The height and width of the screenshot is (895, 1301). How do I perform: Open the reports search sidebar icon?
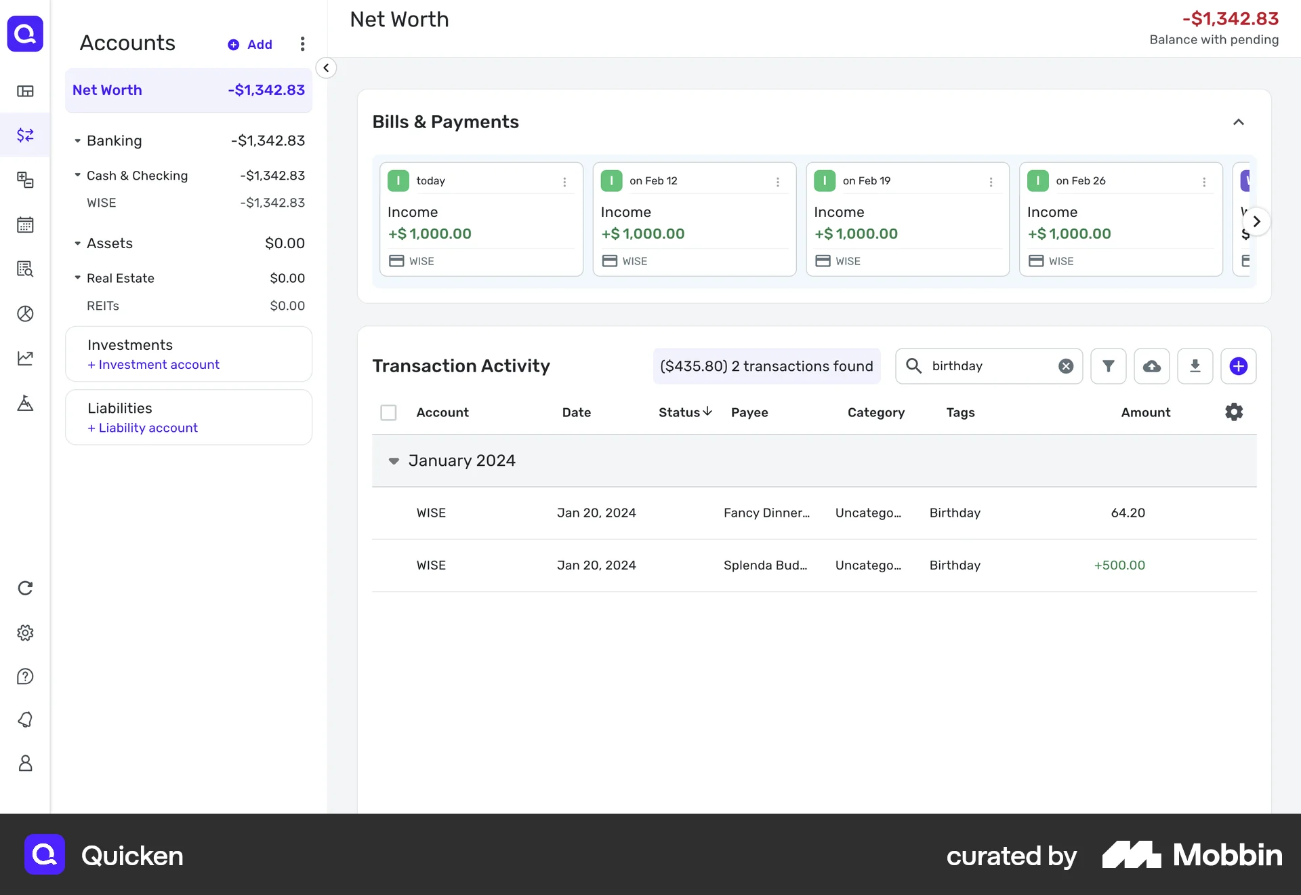tap(25, 269)
